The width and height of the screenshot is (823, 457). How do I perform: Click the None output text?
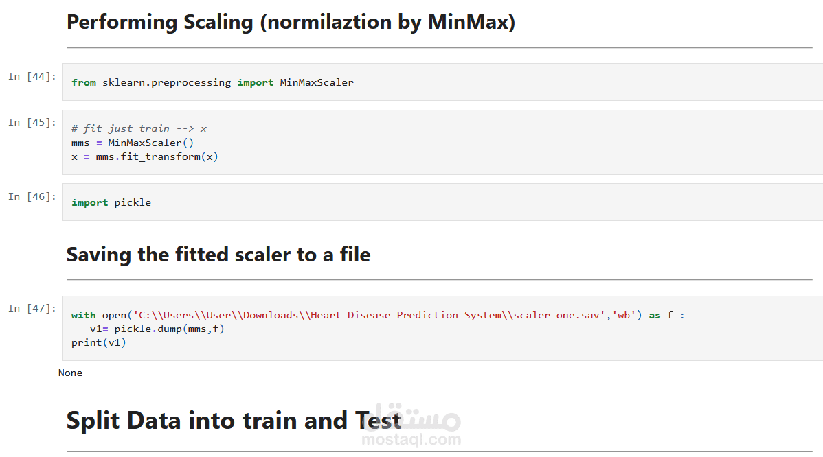(70, 373)
